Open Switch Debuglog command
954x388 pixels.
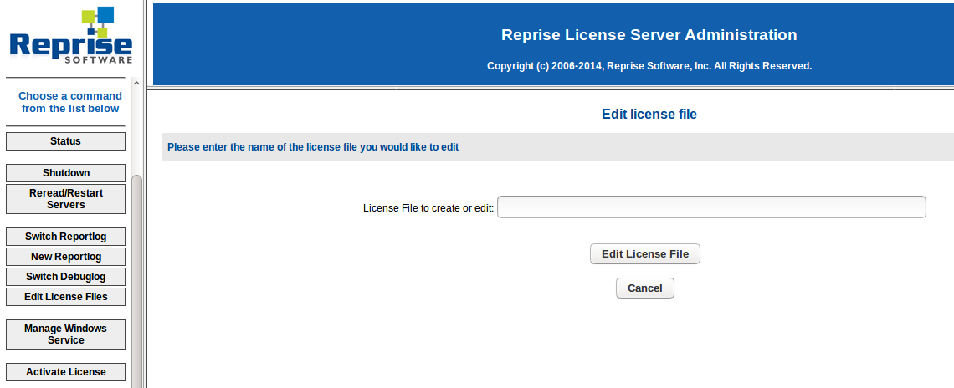[x=66, y=277]
